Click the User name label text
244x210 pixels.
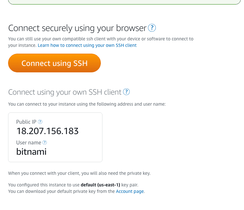coord(29,142)
